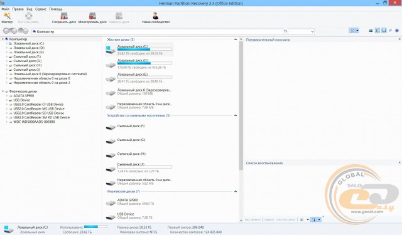Viewport: 402px width, 235px height.
Task: Expand Локальный диск (C:) in tree
Action: [x=7, y=43]
